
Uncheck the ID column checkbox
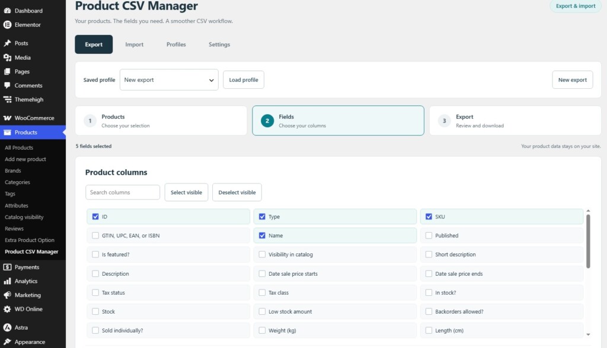click(95, 217)
